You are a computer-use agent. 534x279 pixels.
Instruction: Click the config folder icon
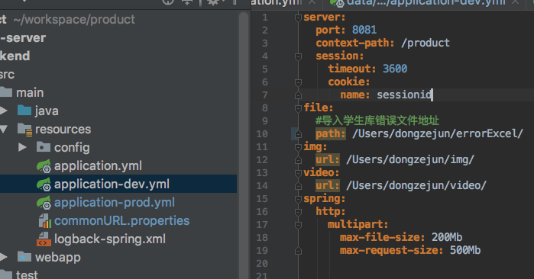click(44, 147)
